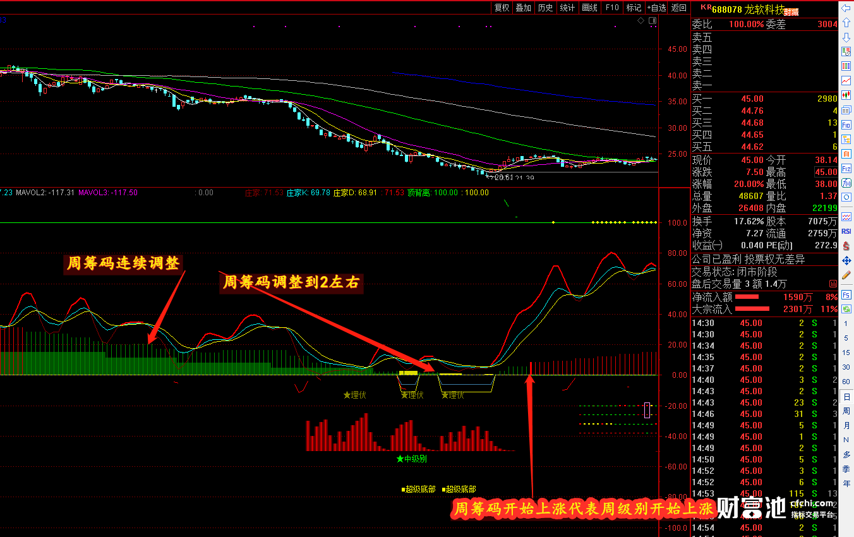The height and width of the screenshot is (537, 854).
Task: Open the yellow tree structure icon
Action: pyautogui.click(x=846, y=139)
